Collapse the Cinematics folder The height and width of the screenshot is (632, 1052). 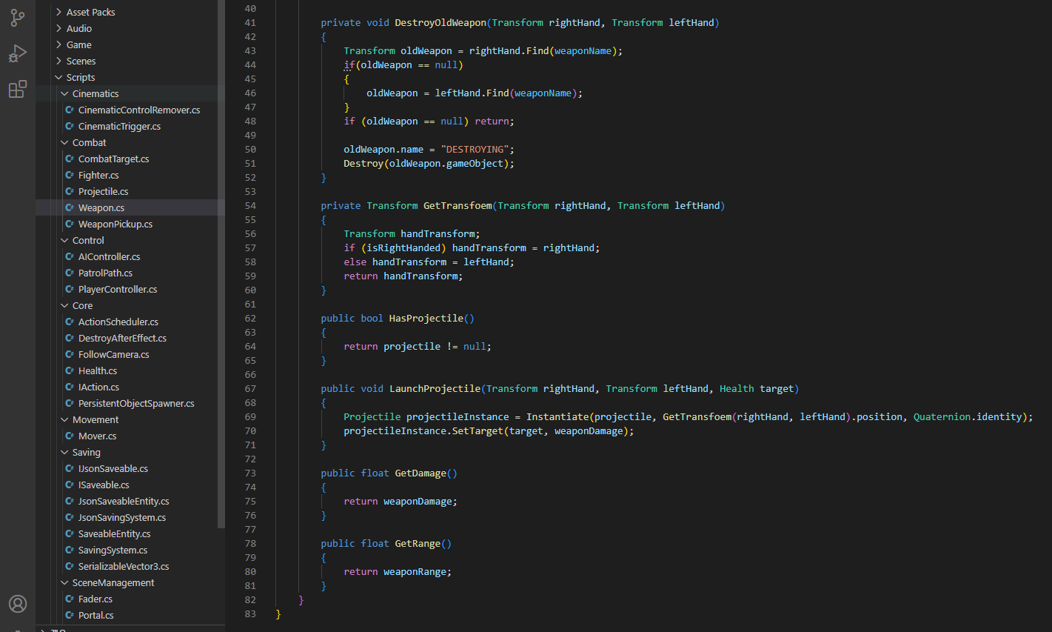tap(64, 93)
